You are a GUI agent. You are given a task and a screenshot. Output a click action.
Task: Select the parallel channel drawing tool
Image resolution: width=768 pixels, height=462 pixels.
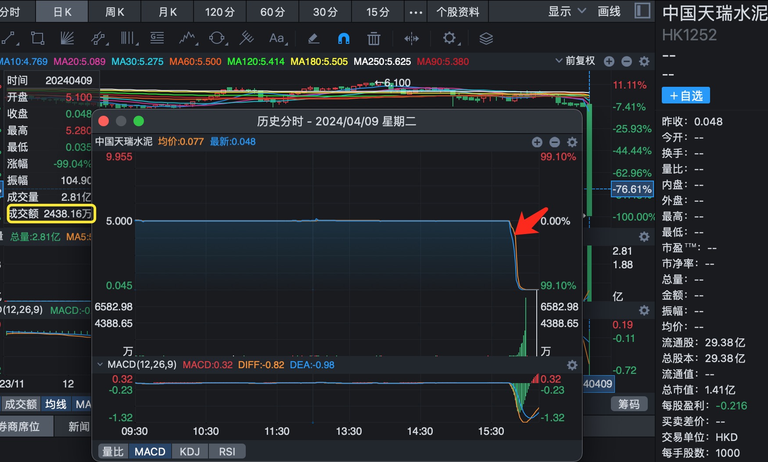pyautogui.click(x=99, y=39)
